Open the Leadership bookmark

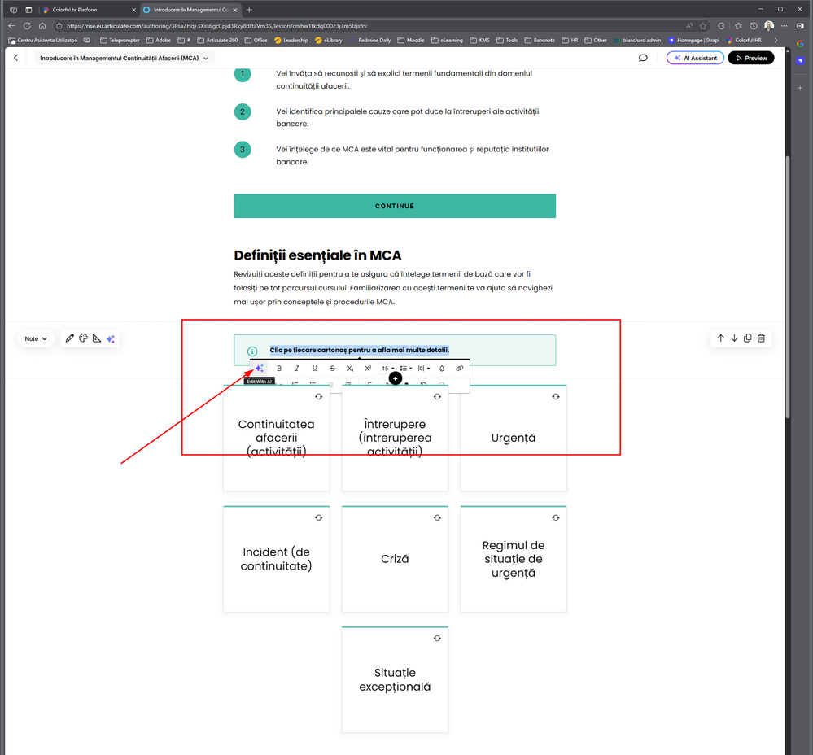click(x=291, y=41)
